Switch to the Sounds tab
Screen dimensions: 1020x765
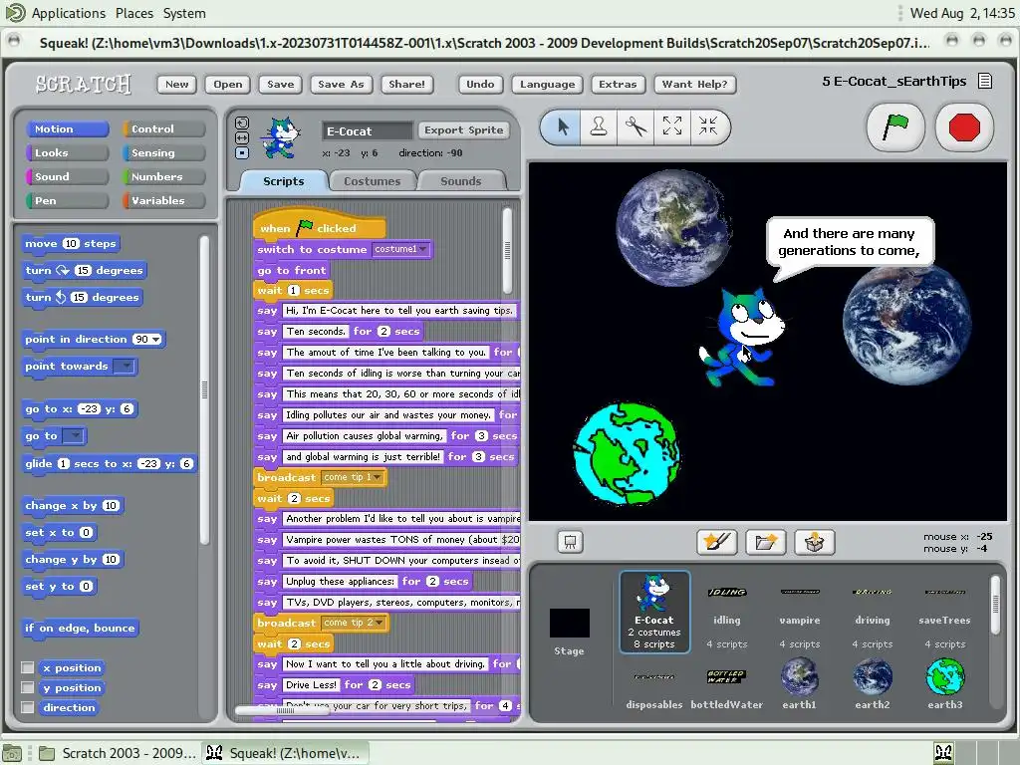[x=460, y=181]
